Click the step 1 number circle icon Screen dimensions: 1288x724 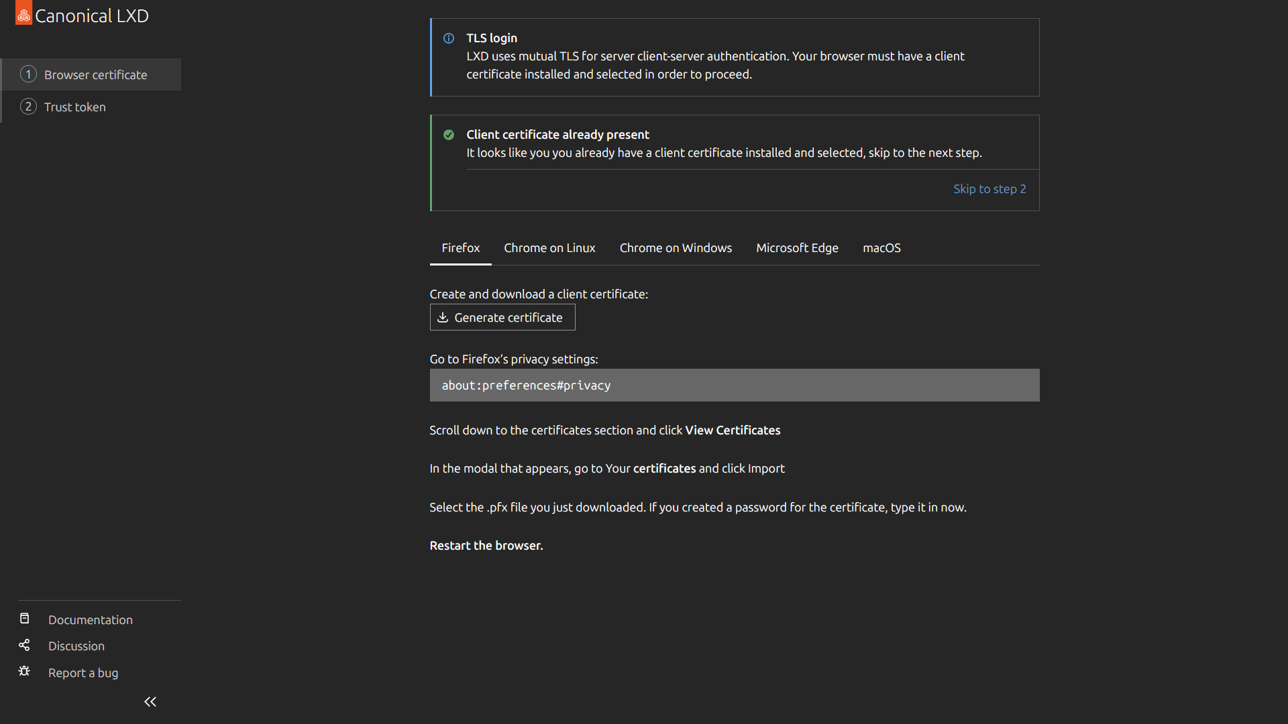pos(28,74)
